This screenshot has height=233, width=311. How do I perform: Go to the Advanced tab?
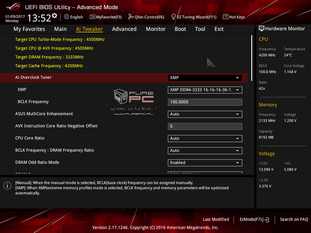point(124,29)
